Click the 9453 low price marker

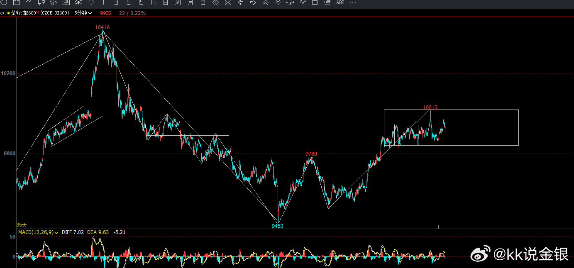pos(278,226)
